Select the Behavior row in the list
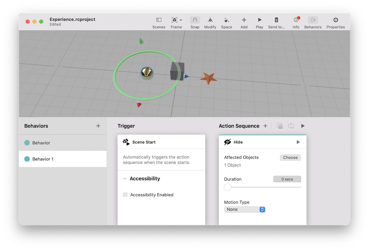 click(63, 143)
